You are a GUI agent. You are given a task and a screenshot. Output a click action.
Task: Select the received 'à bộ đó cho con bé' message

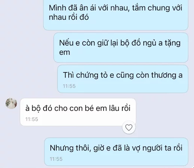click(x=78, y=112)
